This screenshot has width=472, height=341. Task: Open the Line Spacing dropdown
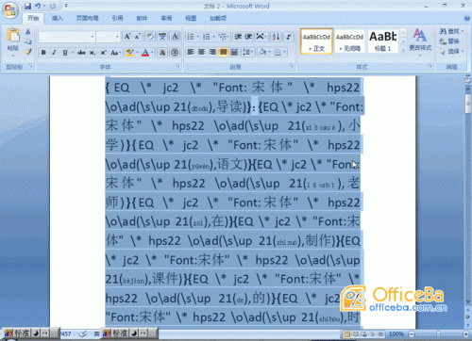[247, 52]
